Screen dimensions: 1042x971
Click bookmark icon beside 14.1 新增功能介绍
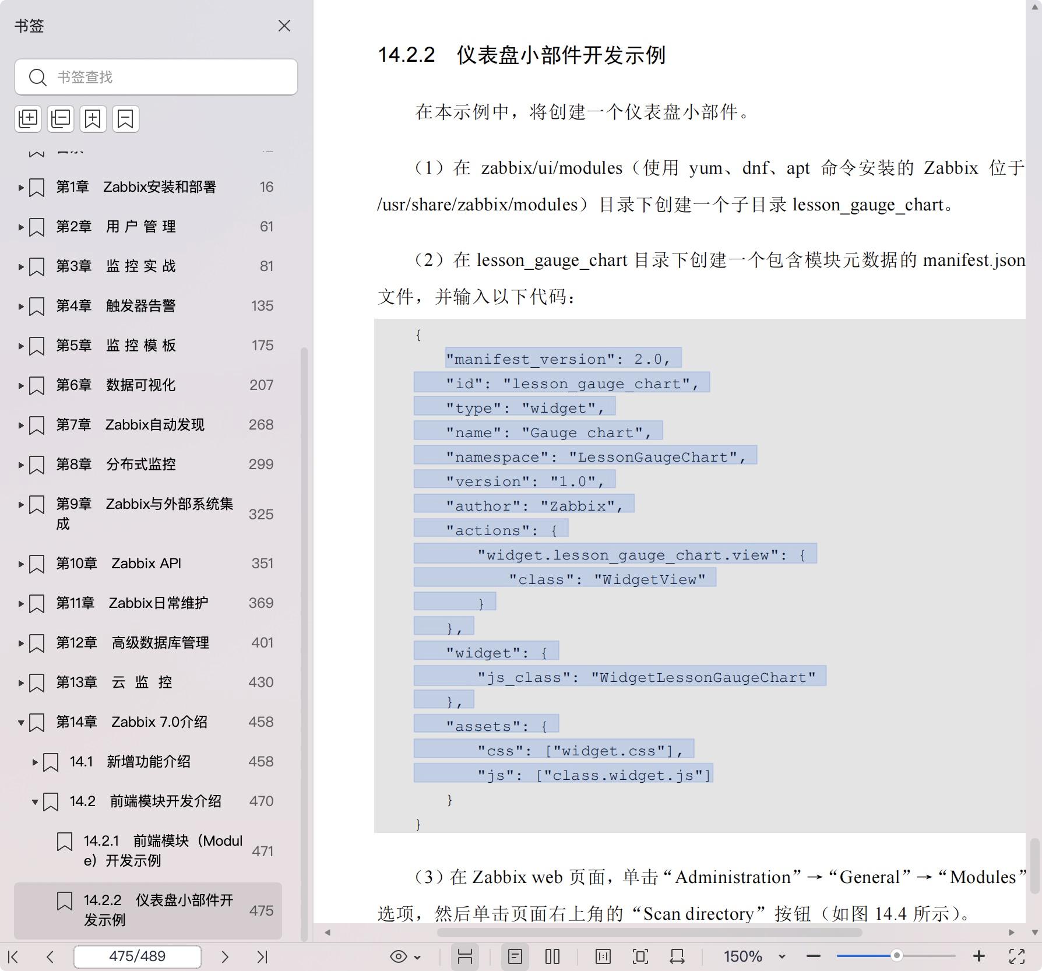(51, 762)
